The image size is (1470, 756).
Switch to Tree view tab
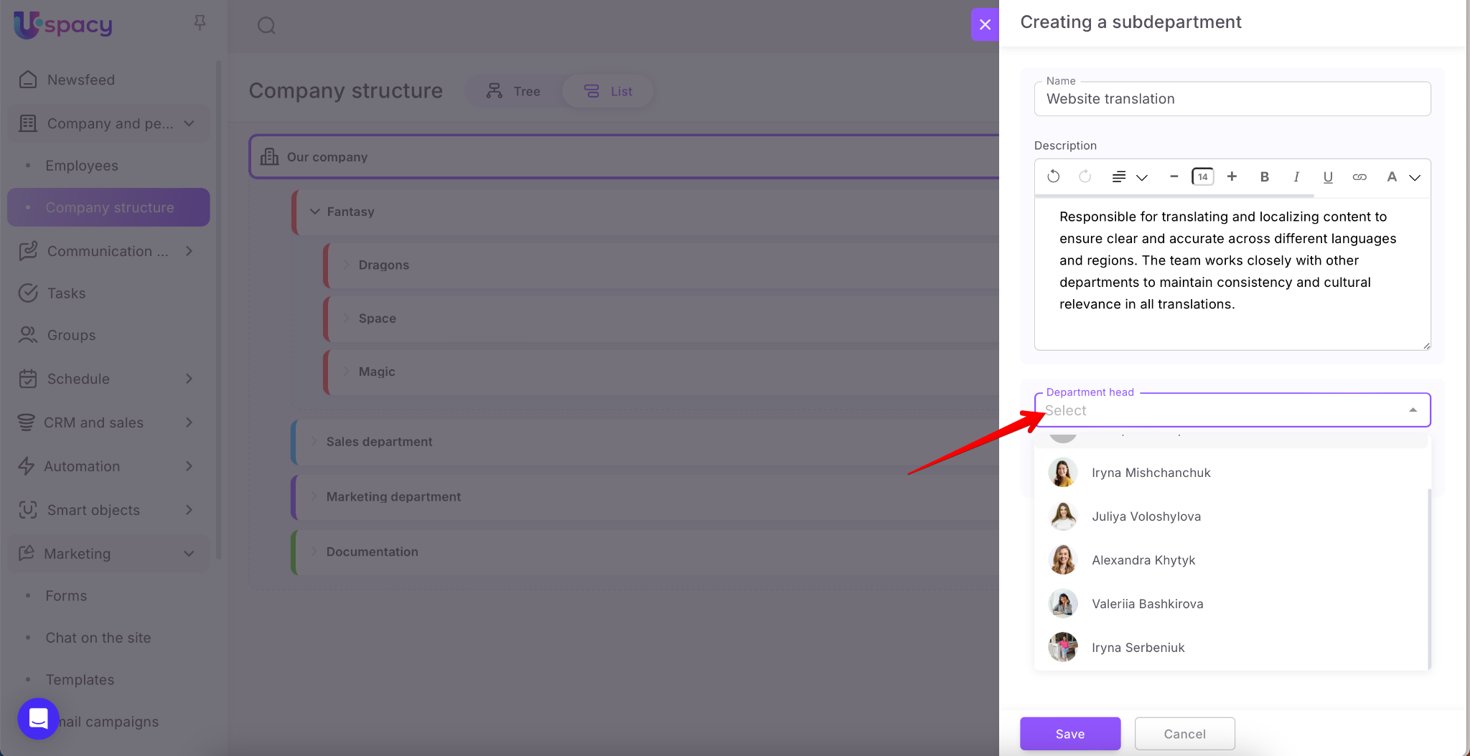[513, 91]
